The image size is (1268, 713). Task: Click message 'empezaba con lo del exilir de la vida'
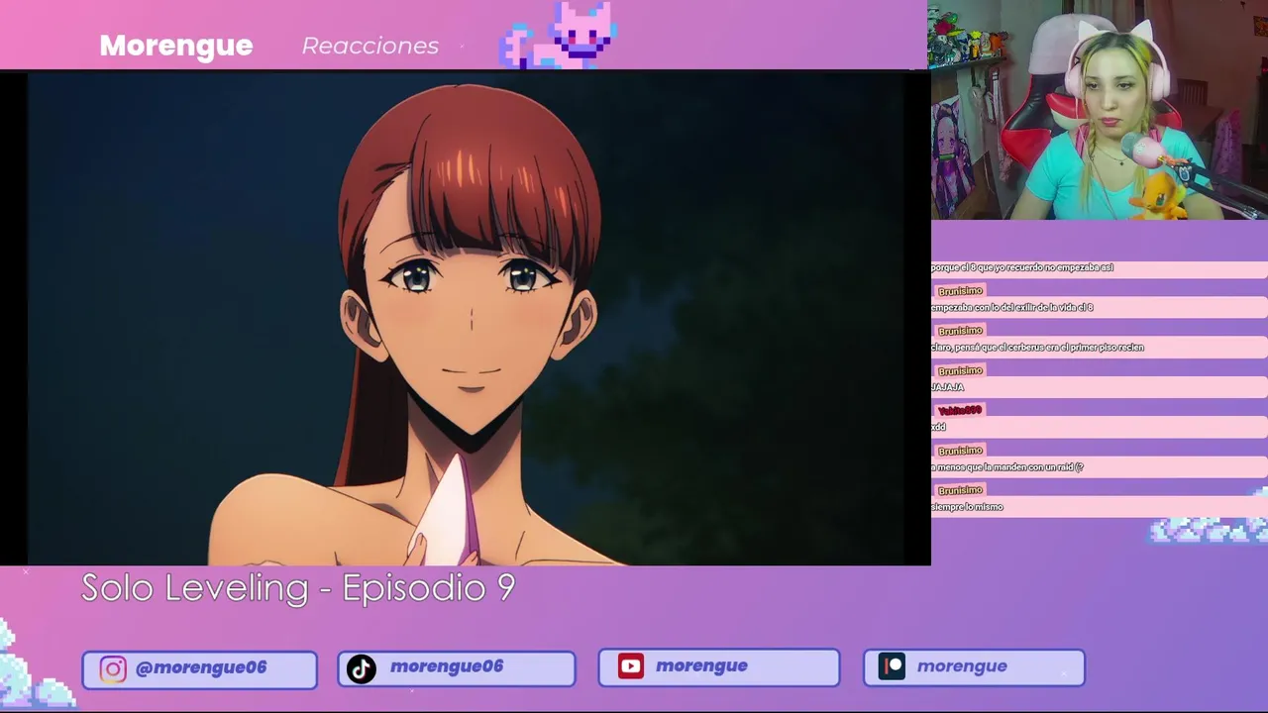pos(1011,308)
